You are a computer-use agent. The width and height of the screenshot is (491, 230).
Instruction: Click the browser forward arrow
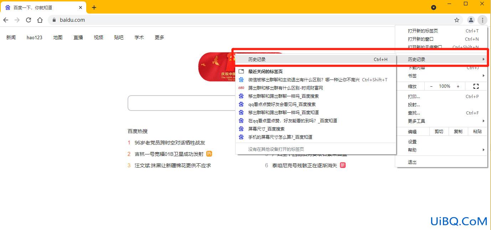tap(17, 20)
